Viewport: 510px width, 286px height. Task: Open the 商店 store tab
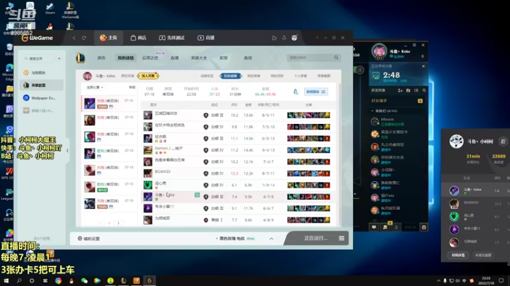138,38
